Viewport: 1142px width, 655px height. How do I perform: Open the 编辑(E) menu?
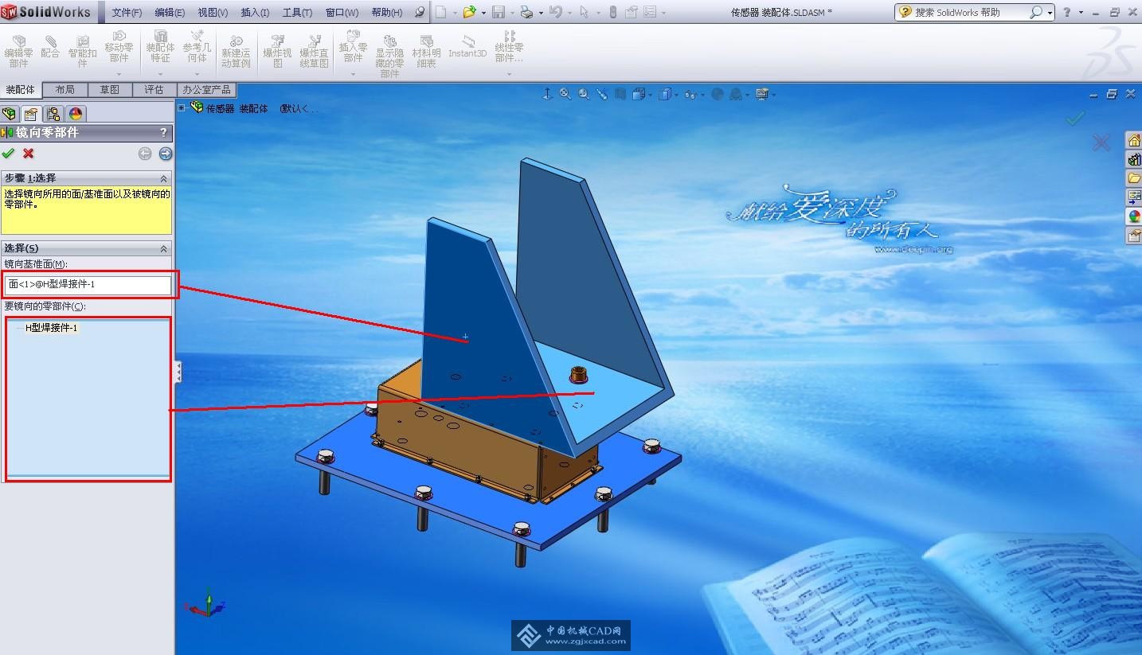pos(170,13)
